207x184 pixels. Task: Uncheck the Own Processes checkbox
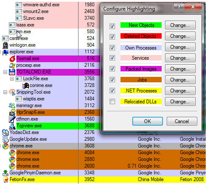click(112, 47)
